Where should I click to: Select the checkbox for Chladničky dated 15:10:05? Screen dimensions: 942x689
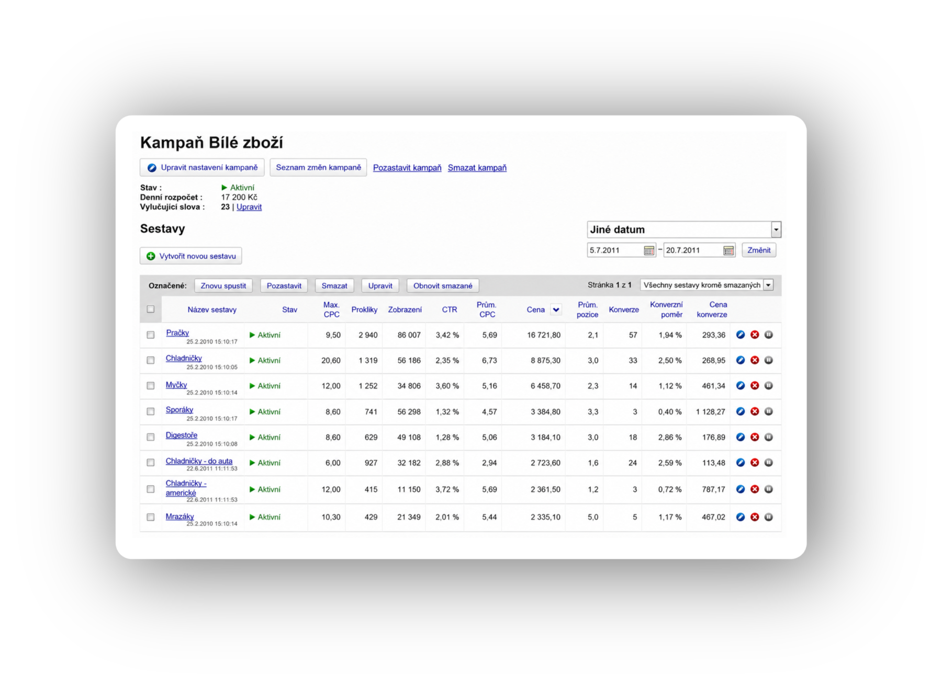151,360
